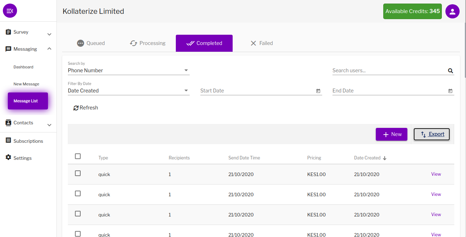Viewport: 466px width, 237px height.
Task: Check the second quick message row checkbox
Action: click(x=78, y=193)
